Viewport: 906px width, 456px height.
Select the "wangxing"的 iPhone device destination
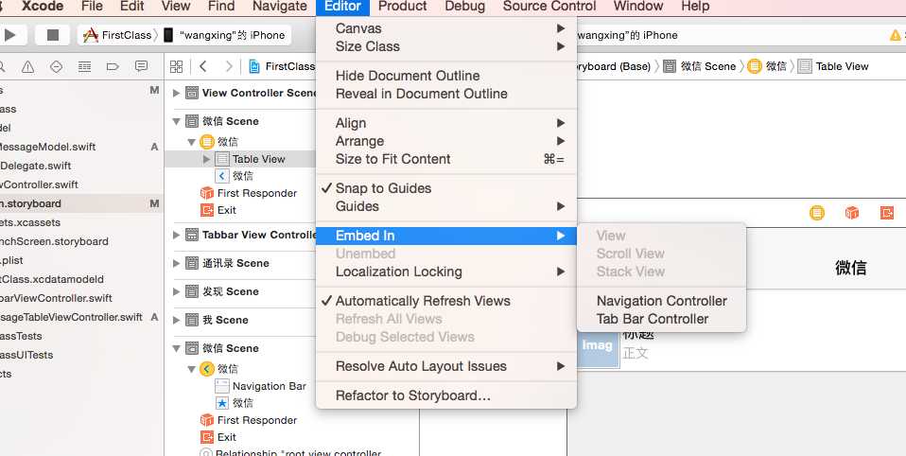pyautogui.click(x=225, y=35)
